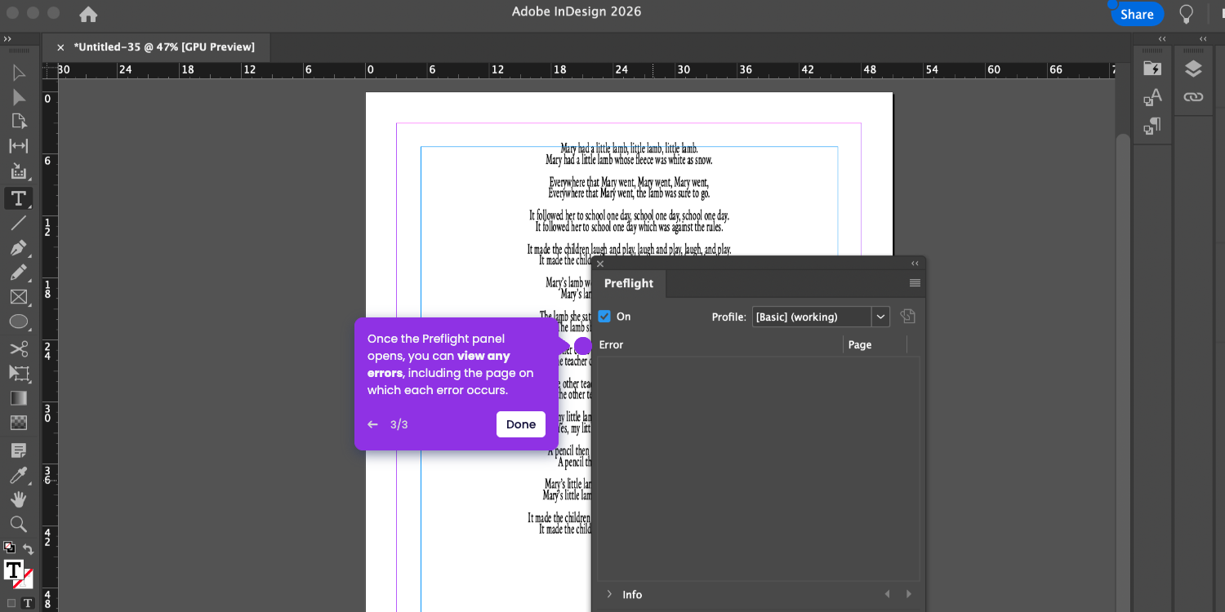The width and height of the screenshot is (1225, 612).
Task: Activate the Gap tool
Action: (x=19, y=146)
